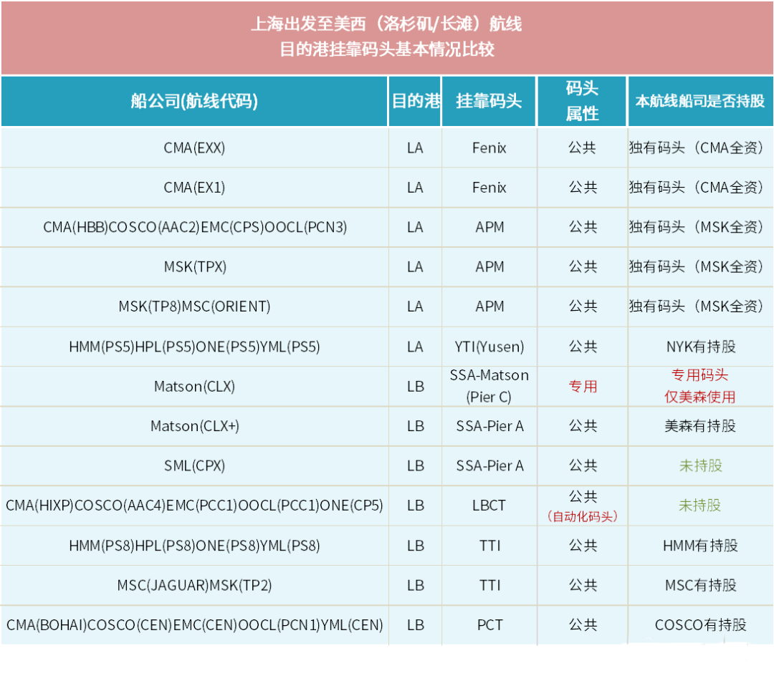Viewport: 774px width, 686px height.
Task: Click APM in the MSK(TPX) row
Action: click(489, 267)
